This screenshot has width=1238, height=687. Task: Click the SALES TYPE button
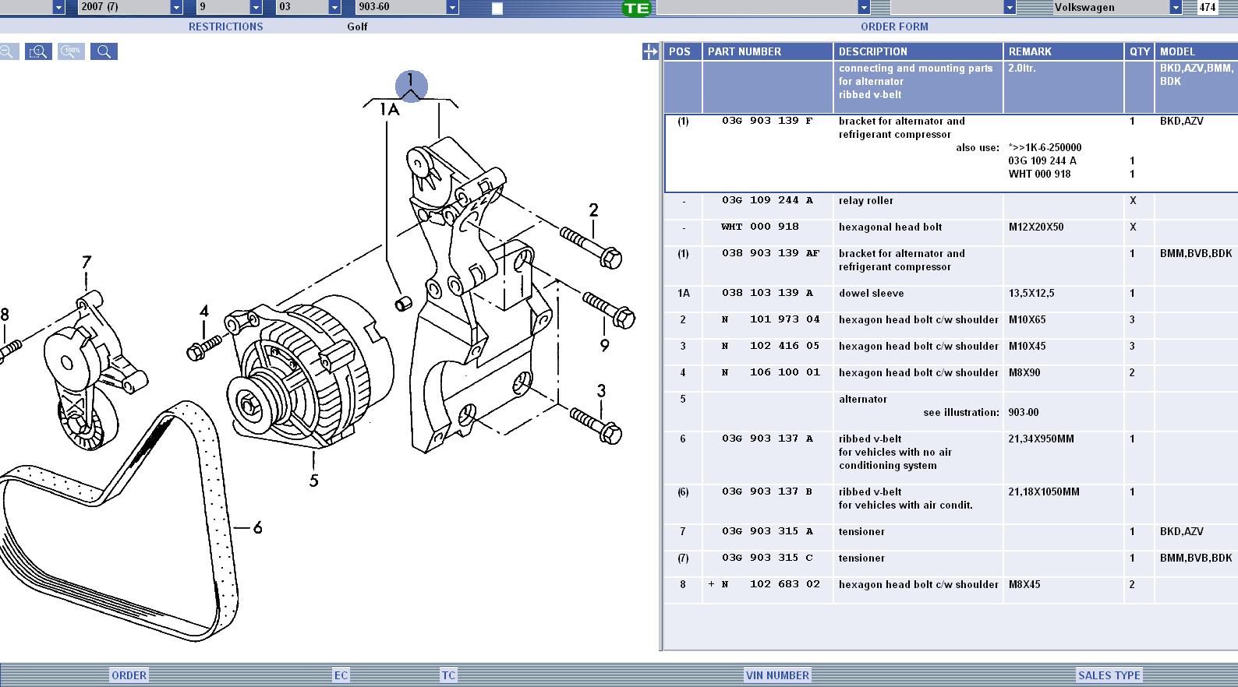click(1109, 675)
